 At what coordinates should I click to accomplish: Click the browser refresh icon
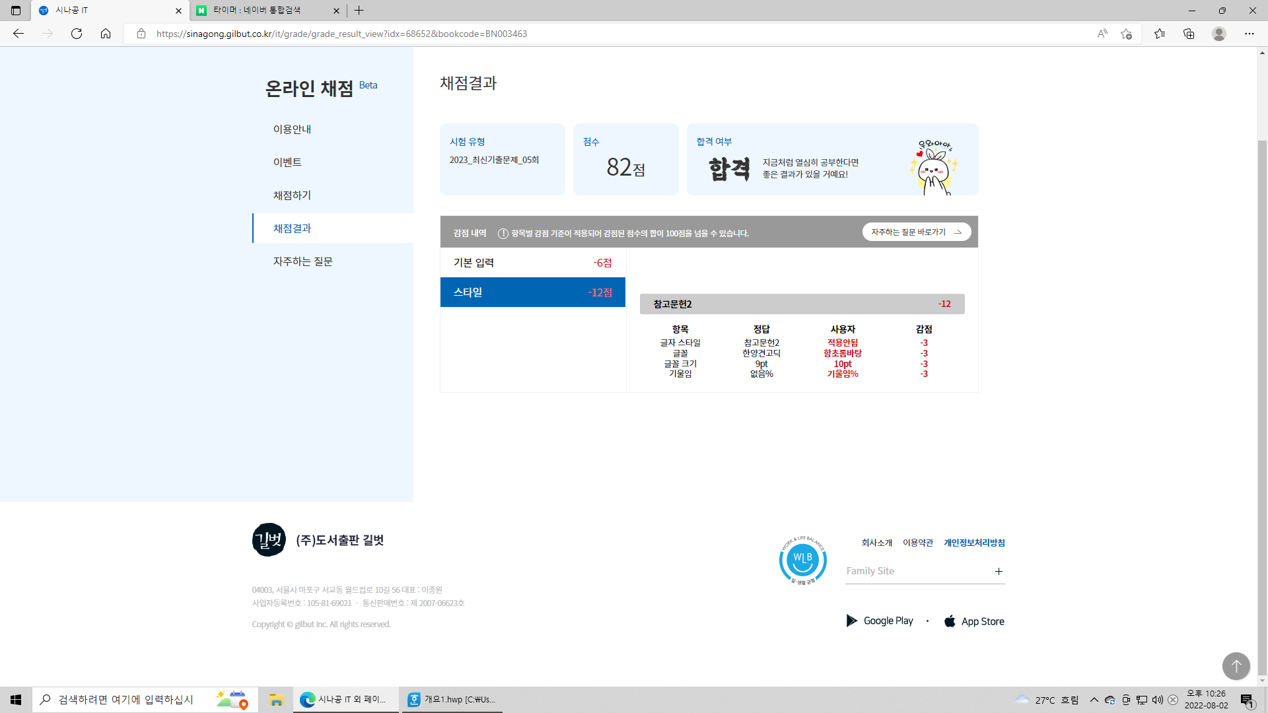tap(77, 34)
